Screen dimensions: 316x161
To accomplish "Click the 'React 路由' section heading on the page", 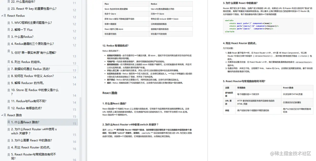I will coord(110,93).
